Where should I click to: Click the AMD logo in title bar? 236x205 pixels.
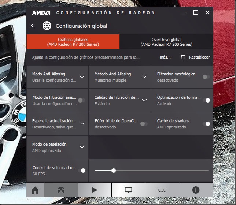(41, 13)
